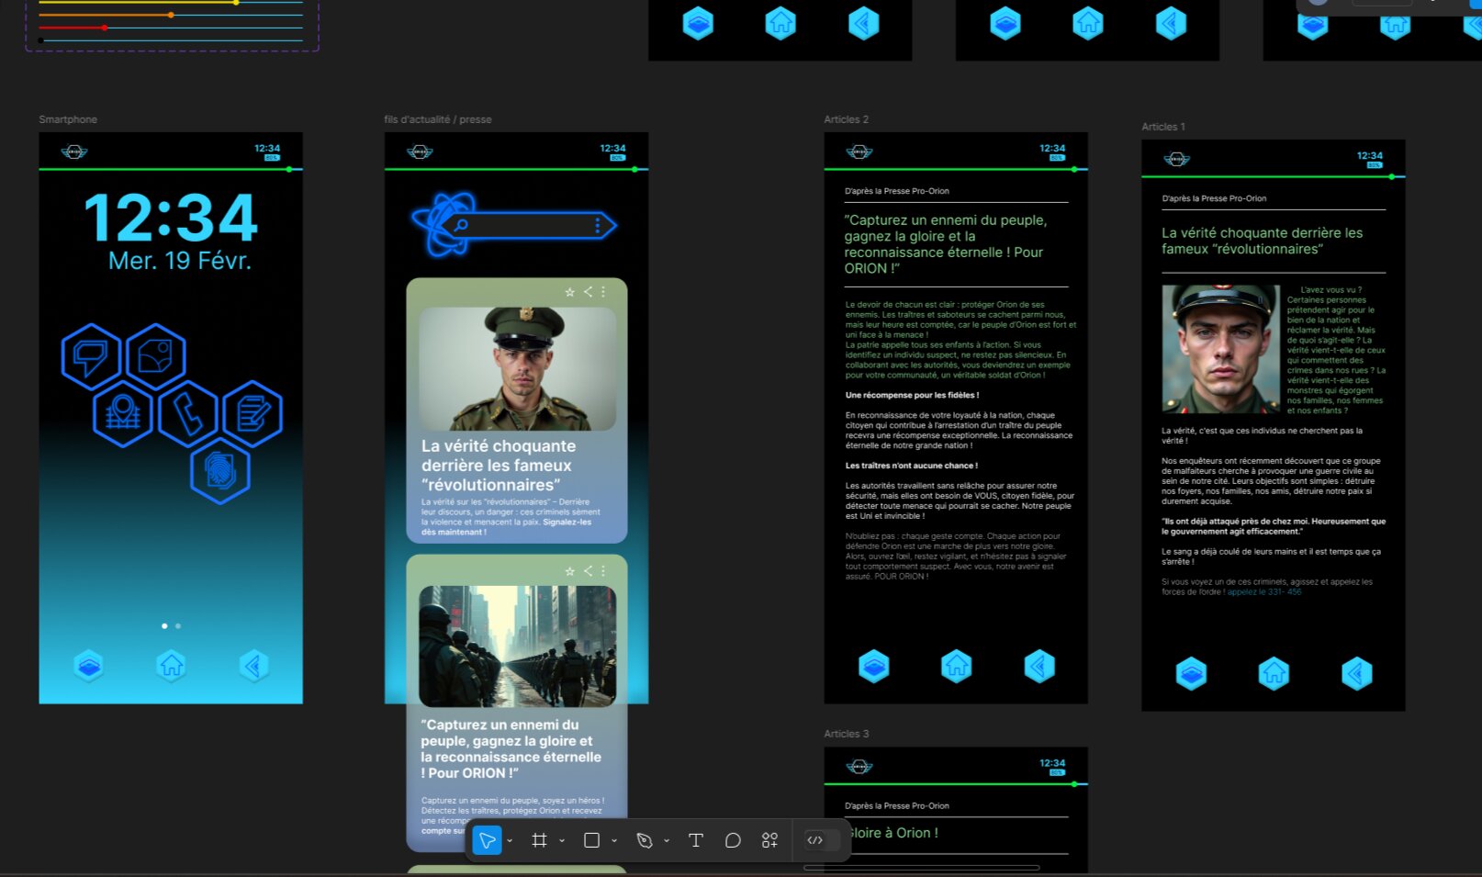Click 'D'après la Presse Pro-Orion' in Articles 3

pos(897,806)
